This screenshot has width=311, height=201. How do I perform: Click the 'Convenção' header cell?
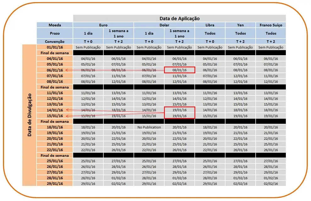(x=55, y=41)
